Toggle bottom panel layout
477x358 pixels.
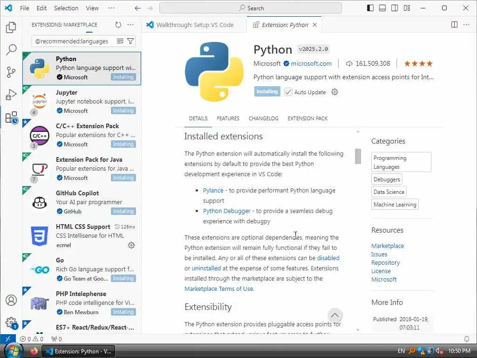click(x=382, y=8)
